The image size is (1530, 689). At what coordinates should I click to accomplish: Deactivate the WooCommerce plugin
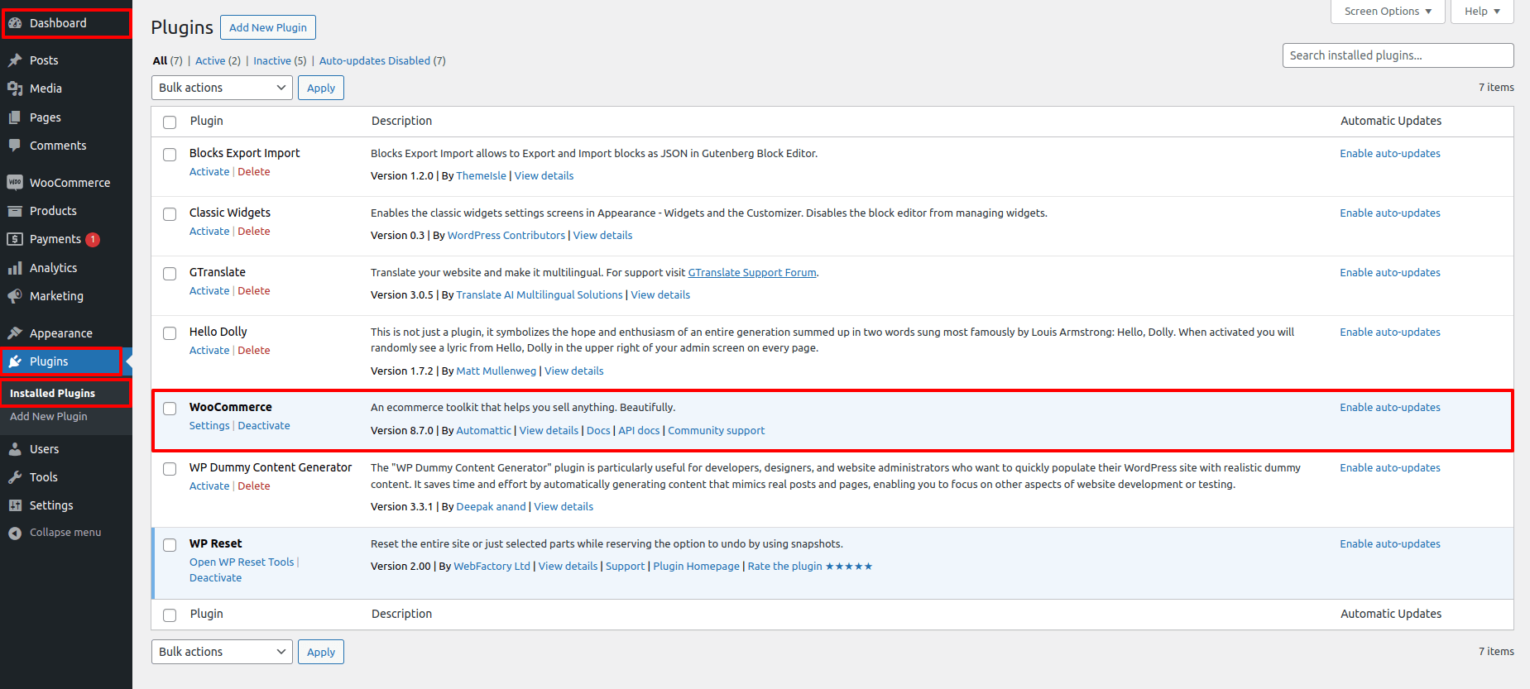click(264, 426)
